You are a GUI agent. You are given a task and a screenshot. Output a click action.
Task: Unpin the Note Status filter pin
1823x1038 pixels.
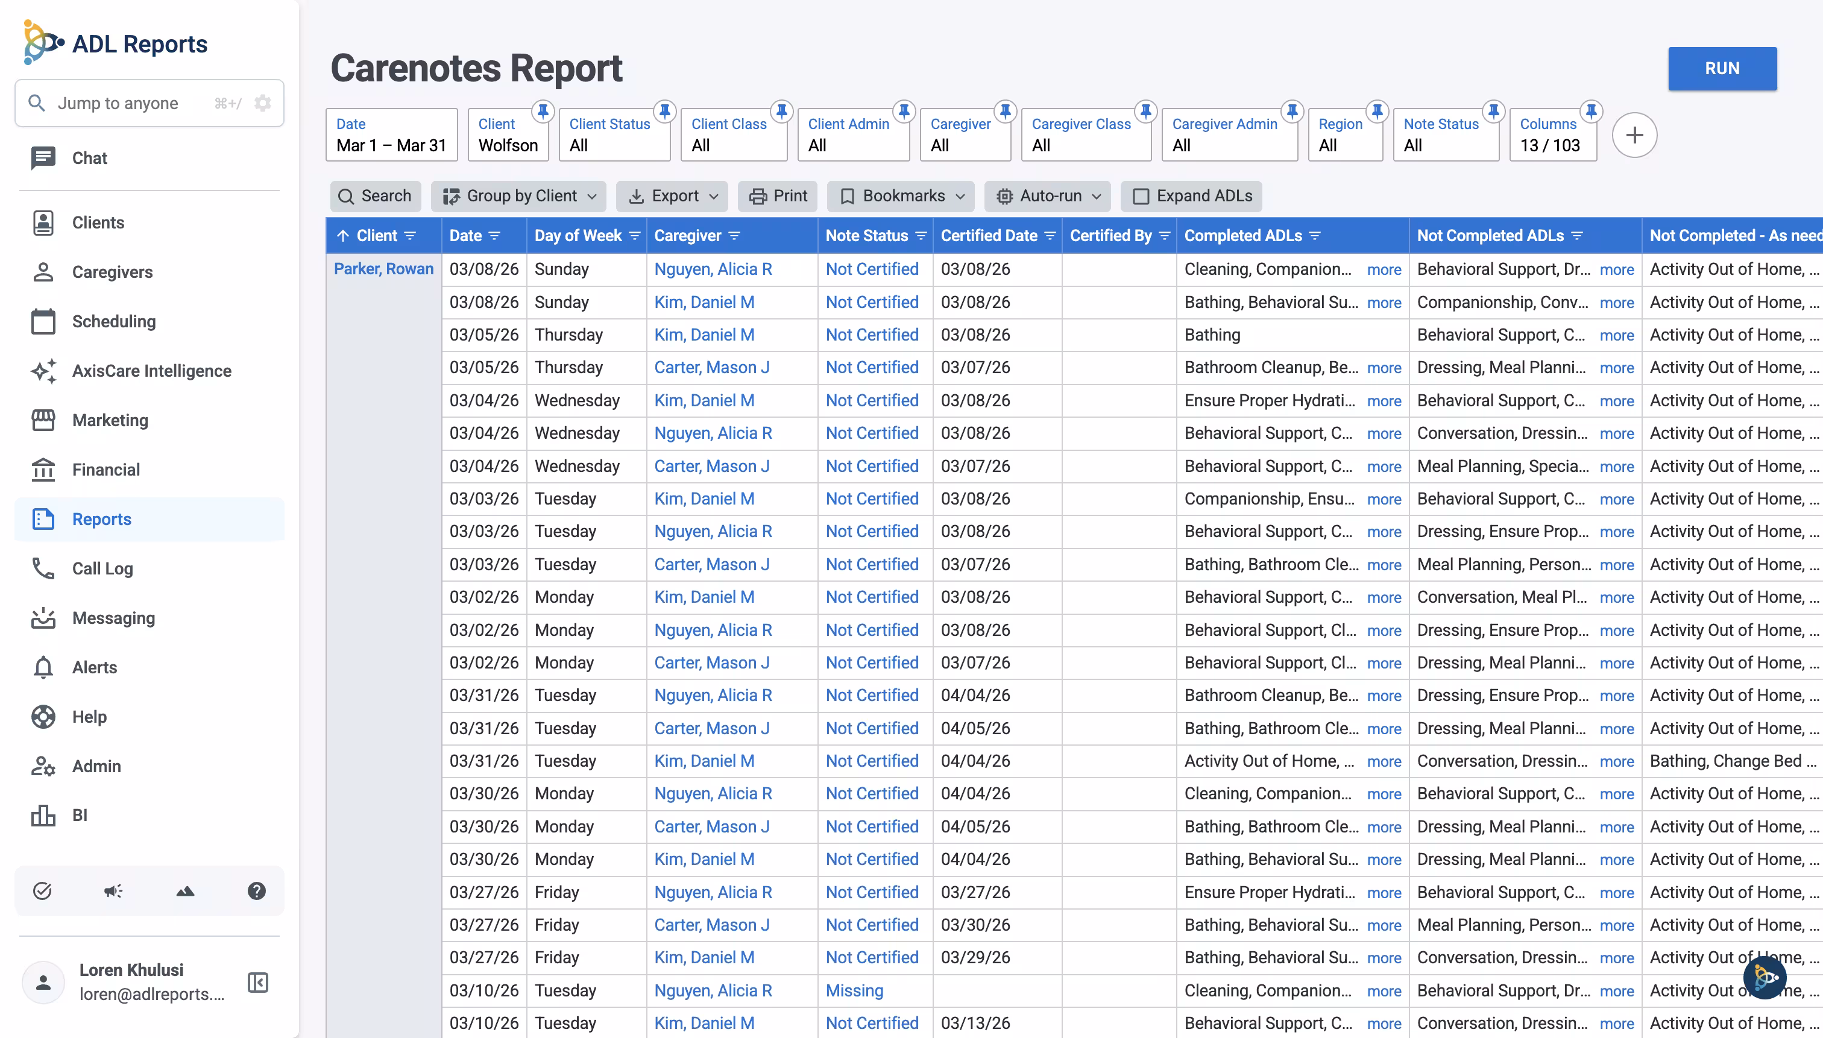click(x=1494, y=111)
